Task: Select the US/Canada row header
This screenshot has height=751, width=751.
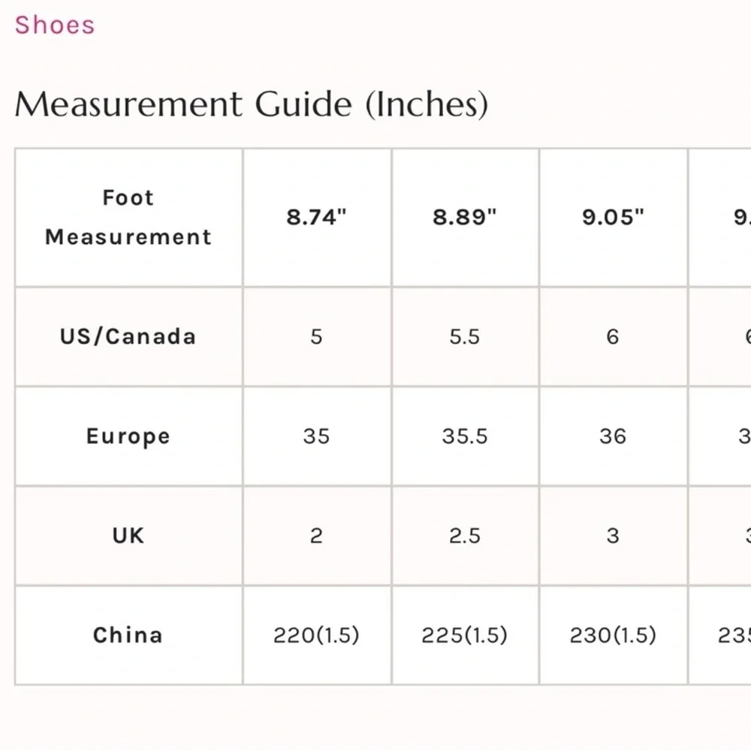Action: click(128, 336)
